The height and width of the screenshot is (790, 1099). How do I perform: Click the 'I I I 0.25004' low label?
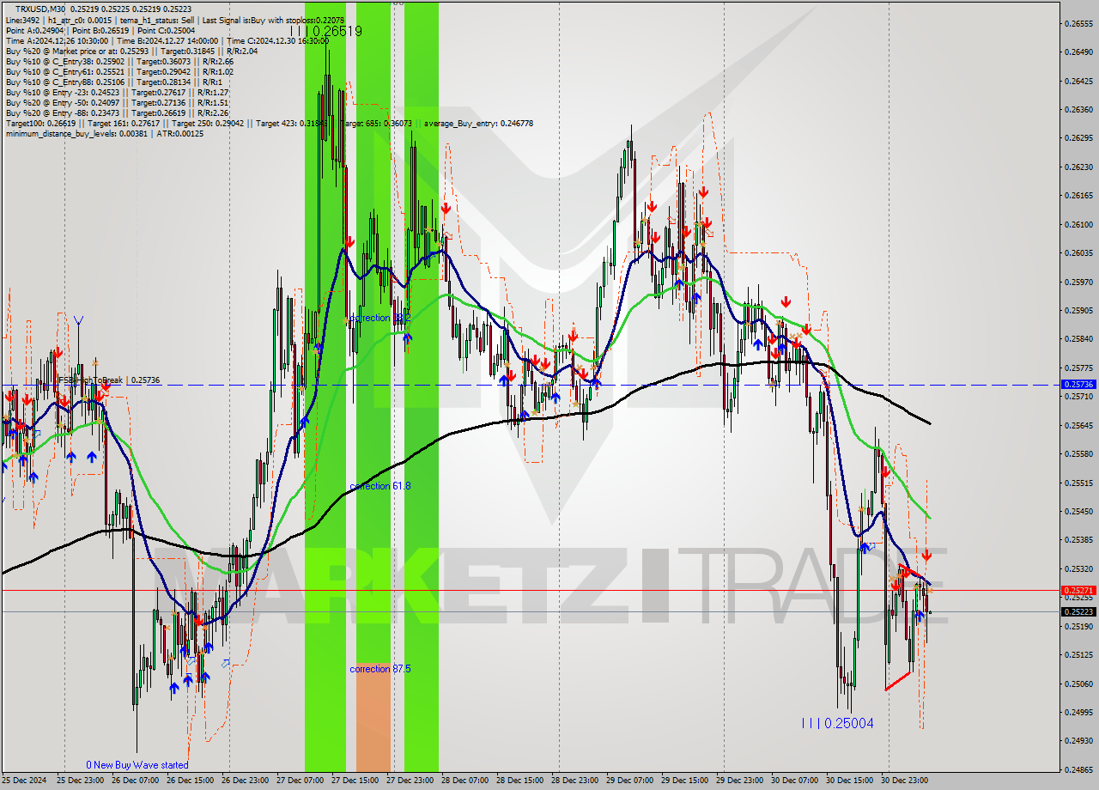[837, 724]
